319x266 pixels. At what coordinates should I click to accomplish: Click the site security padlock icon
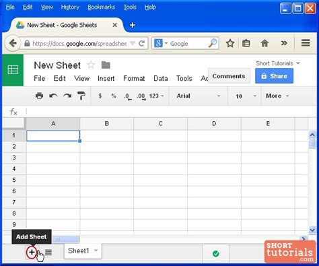pyautogui.click(x=27, y=43)
